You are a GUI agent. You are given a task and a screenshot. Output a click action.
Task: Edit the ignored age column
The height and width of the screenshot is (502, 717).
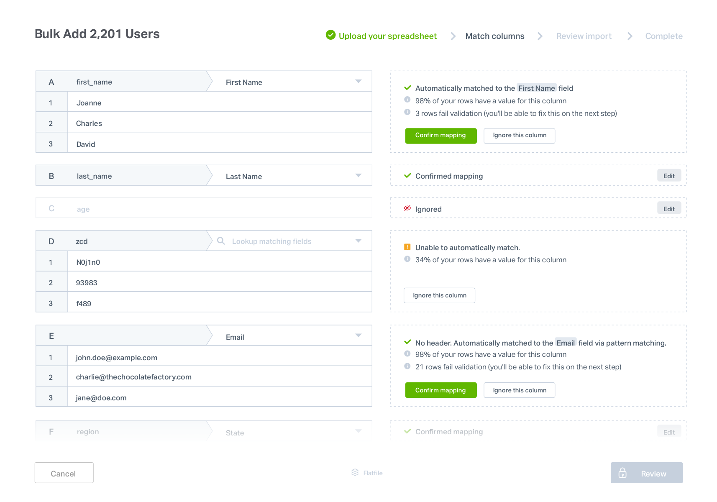(x=669, y=208)
